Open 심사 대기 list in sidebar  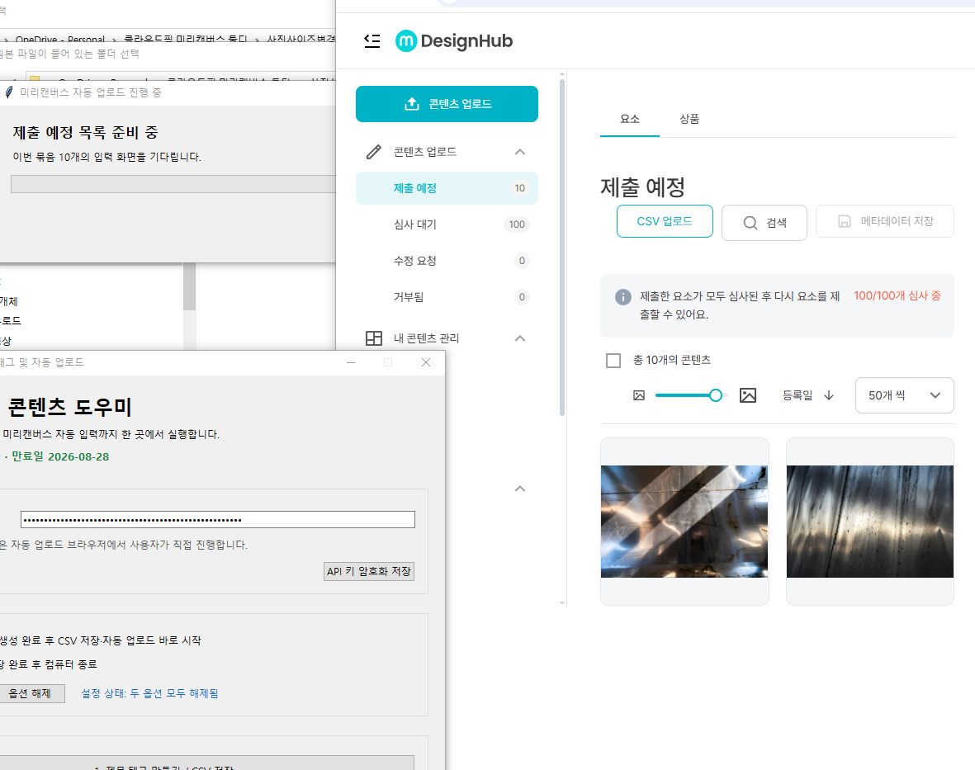tap(447, 224)
